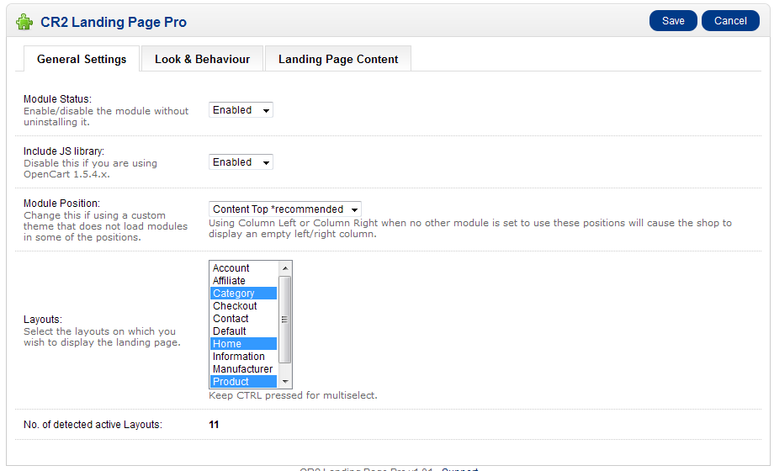
Task: Click the highlighted Product layout
Action: click(243, 382)
